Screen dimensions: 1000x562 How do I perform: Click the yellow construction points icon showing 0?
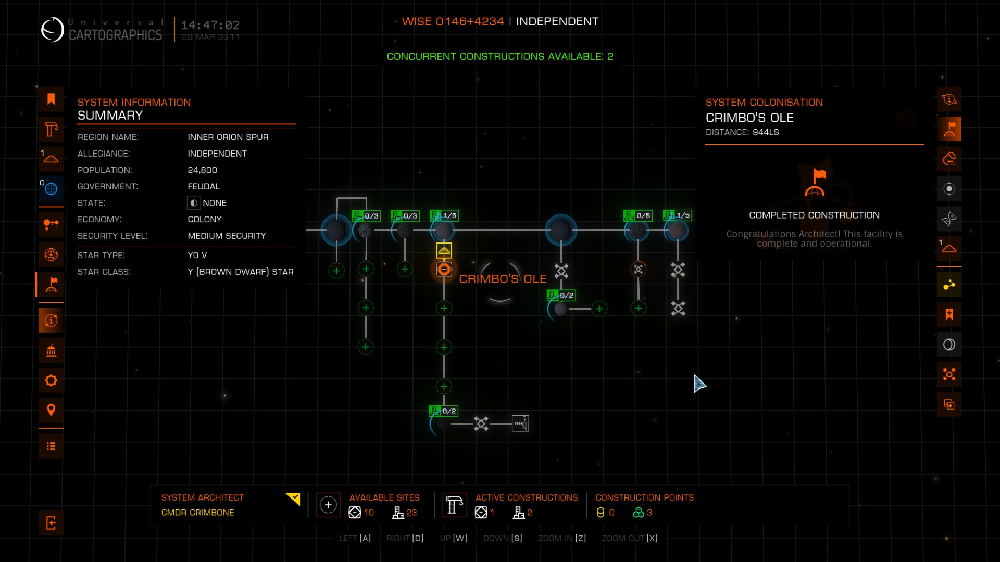601,513
